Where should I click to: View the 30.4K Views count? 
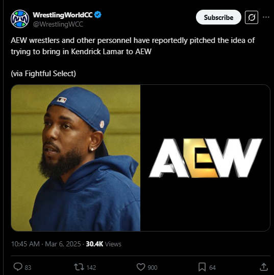coord(104,244)
